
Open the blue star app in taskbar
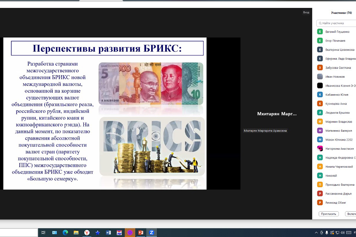click(98, 233)
